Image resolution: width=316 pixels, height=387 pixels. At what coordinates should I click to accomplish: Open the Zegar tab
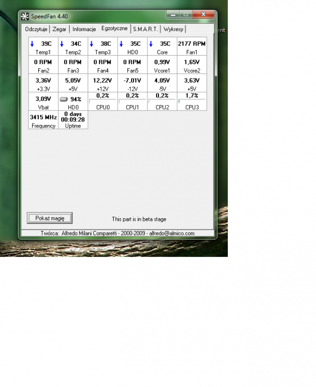60,29
